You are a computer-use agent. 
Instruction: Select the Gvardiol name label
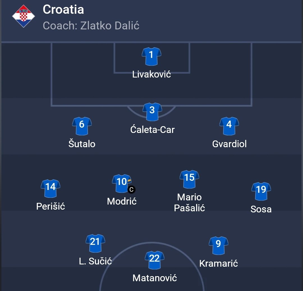click(229, 144)
